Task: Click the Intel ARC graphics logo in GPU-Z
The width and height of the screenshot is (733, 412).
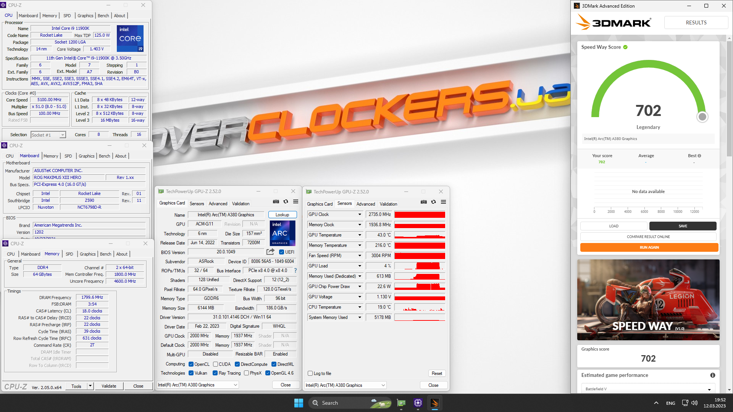Action: point(283,233)
